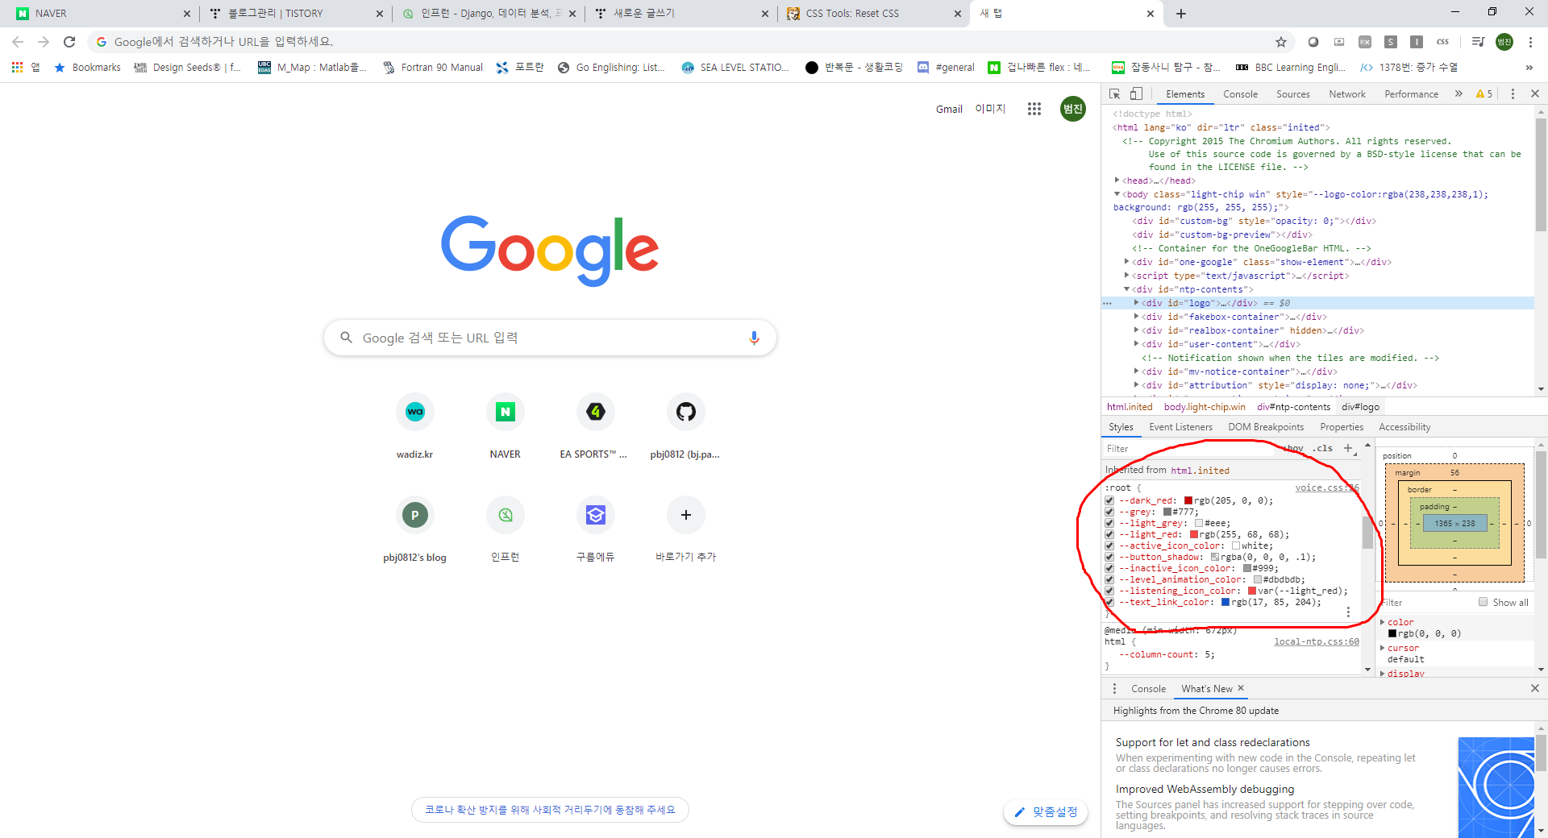1548x838 pixels.
Task: Collapse the ntp-contents div node
Action: pos(1126,289)
